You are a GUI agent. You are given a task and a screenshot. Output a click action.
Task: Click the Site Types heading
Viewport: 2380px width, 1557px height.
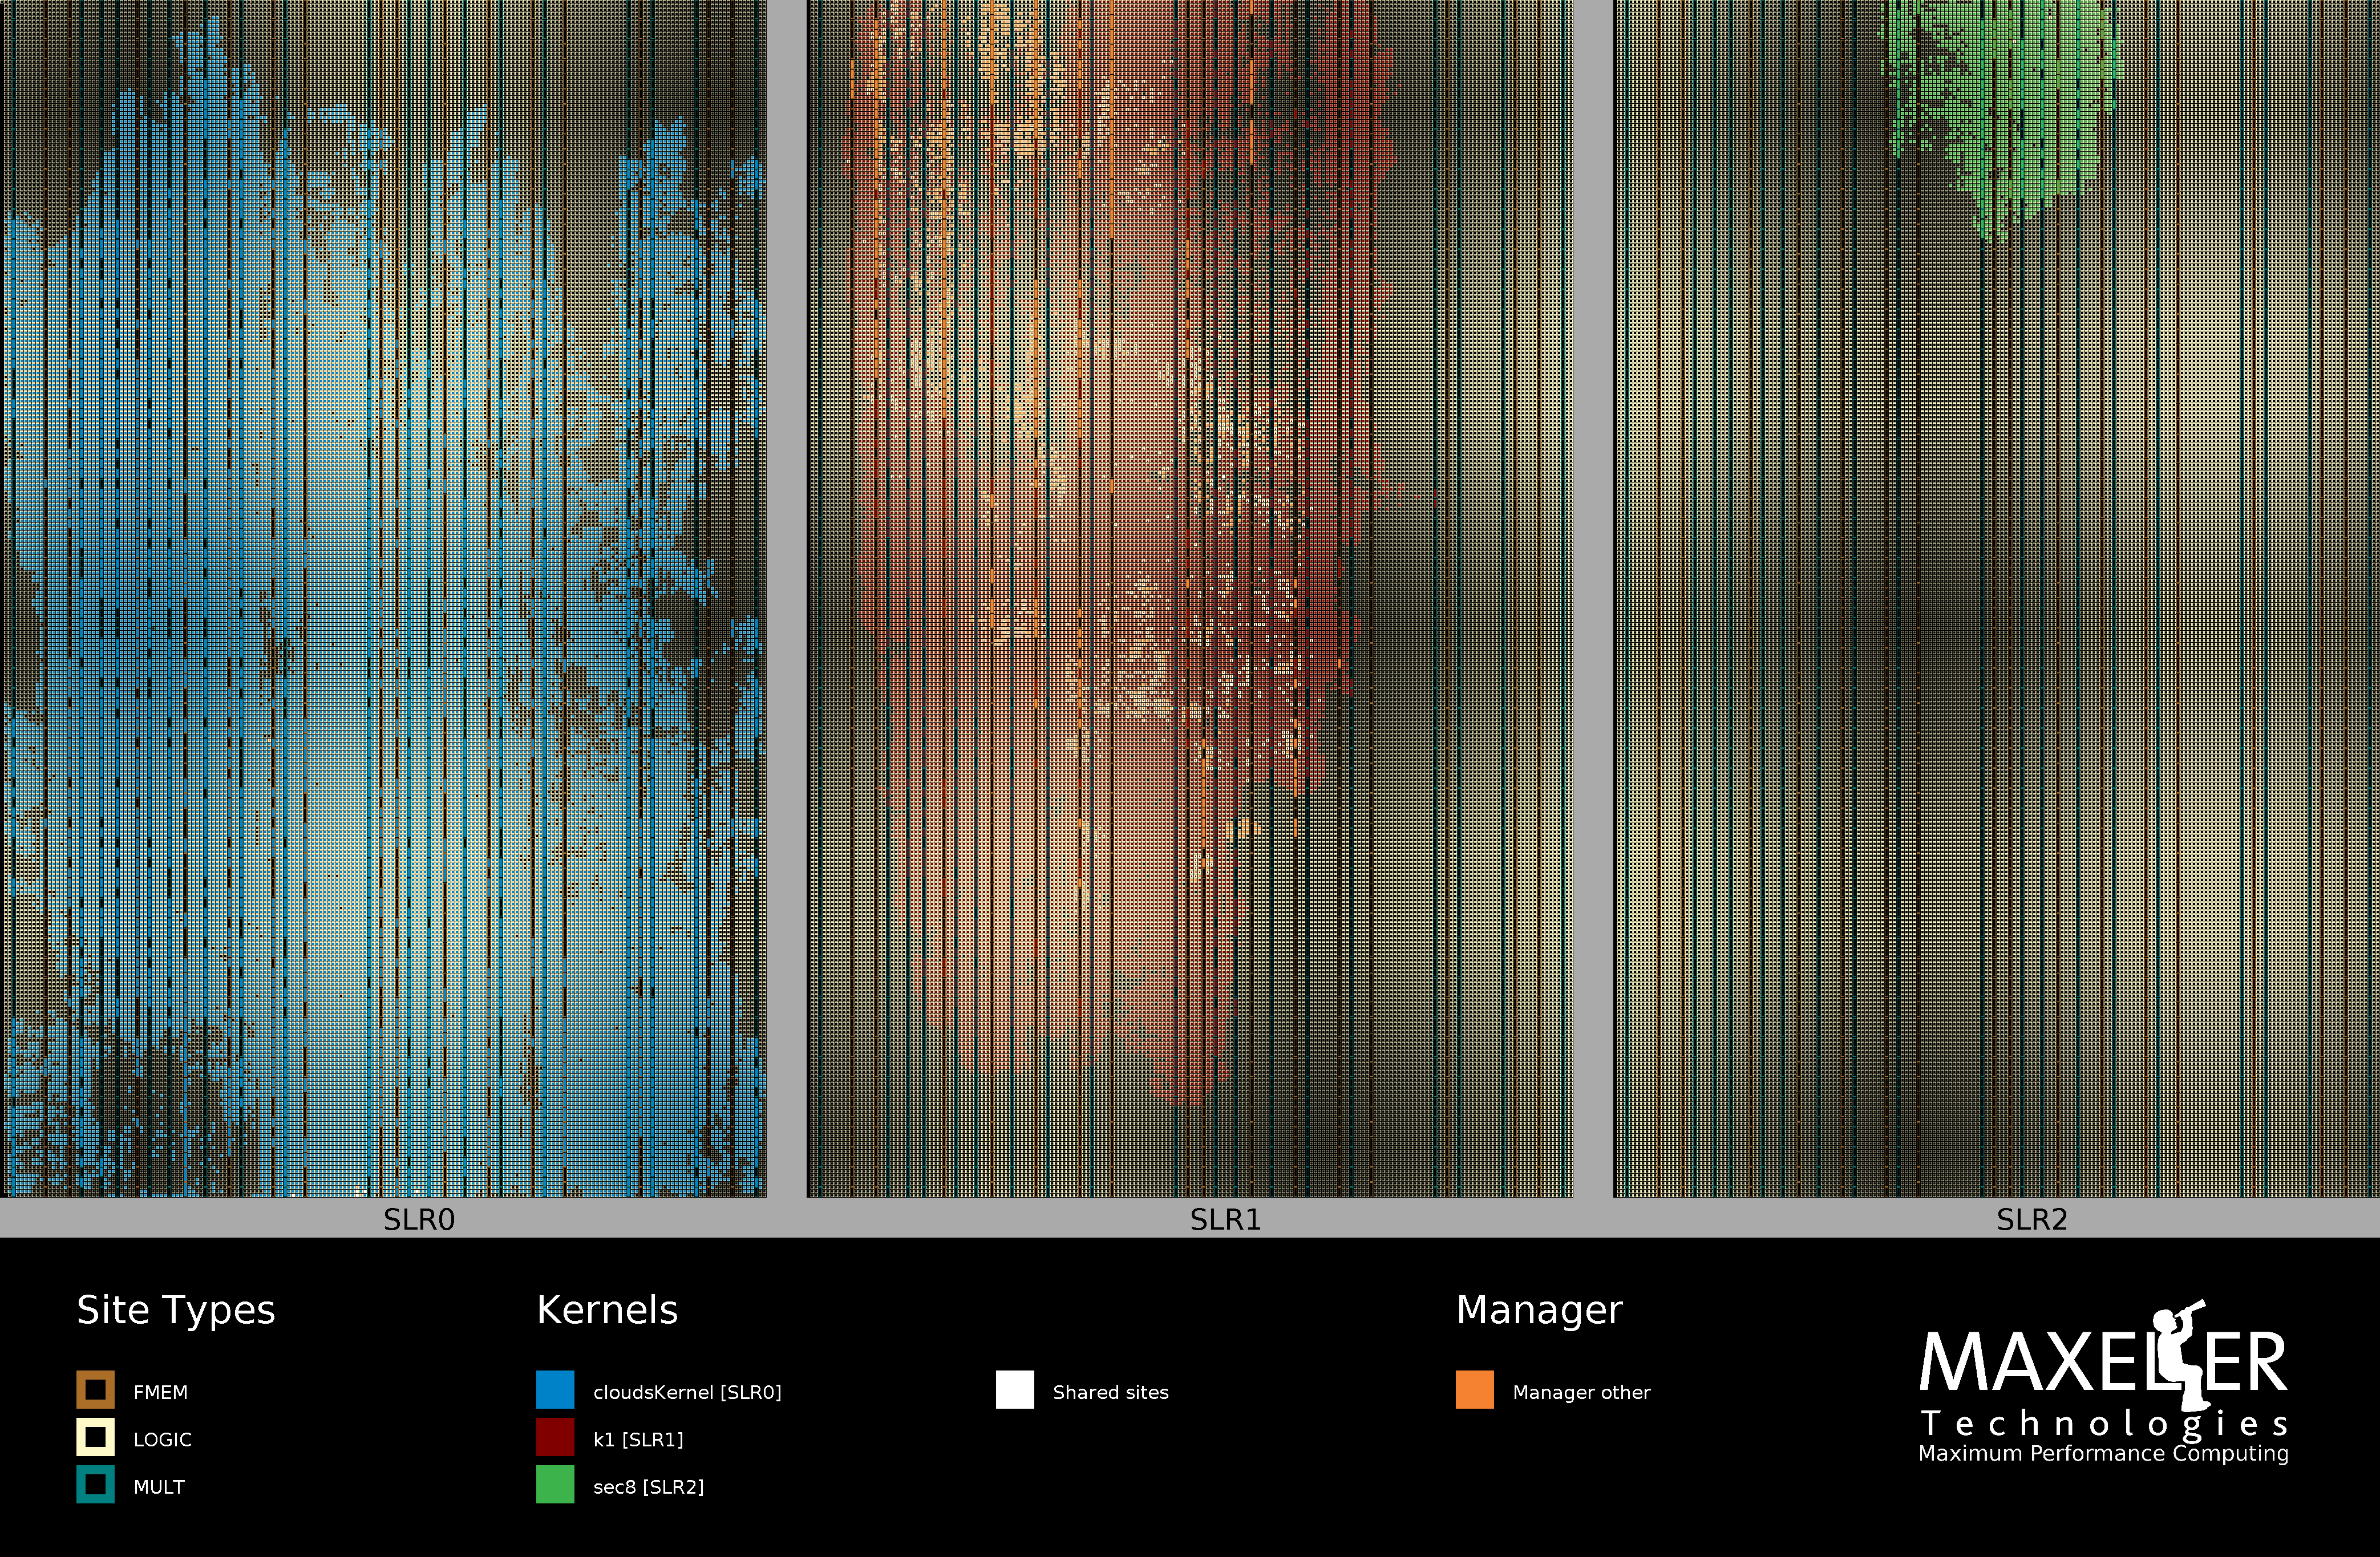pyautogui.click(x=176, y=1310)
